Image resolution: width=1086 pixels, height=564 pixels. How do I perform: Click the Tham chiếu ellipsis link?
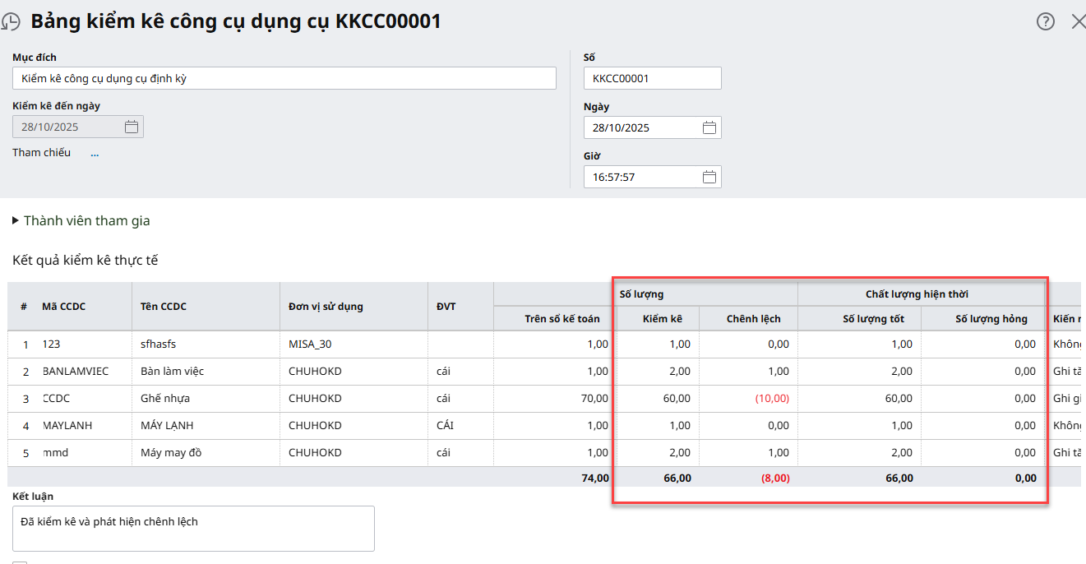(x=95, y=153)
